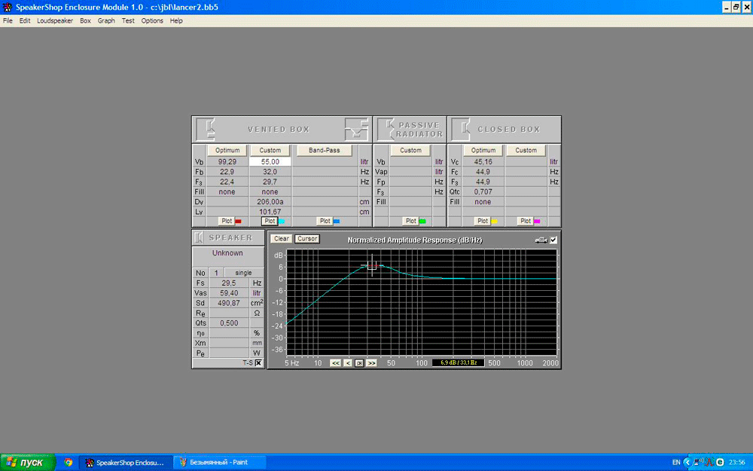Viewport: 753px width, 471px height.
Task: Open the Edit menu
Action: (x=25, y=20)
